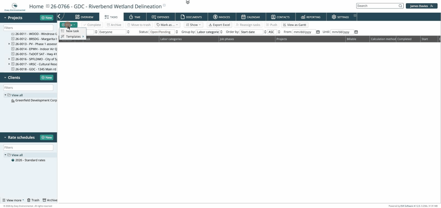441x208 pixels.
Task: Go to the Reporting tab
Action: [x=310, y=17]
